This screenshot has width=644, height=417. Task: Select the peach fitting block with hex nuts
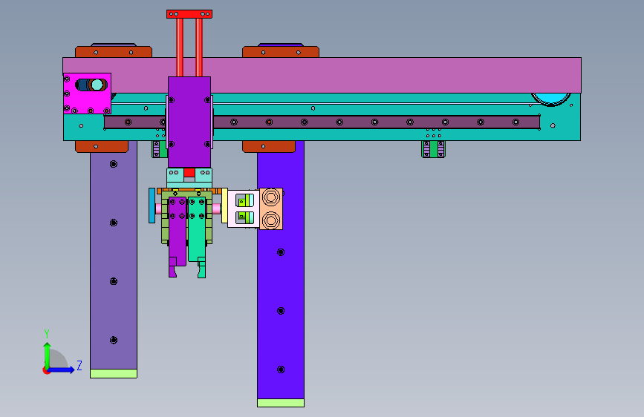pyautogui.click(x=271, y=209)
